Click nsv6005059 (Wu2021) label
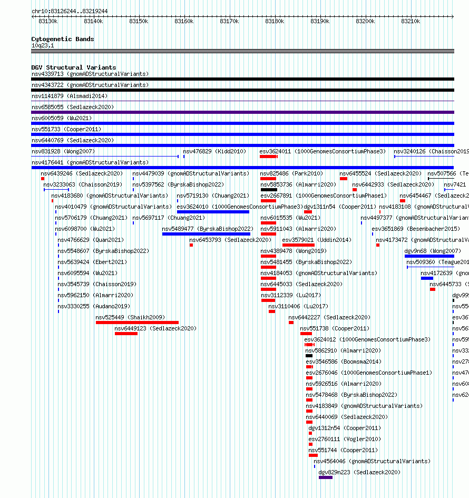Screen dimensions: 469x498 tap(62, 118)
